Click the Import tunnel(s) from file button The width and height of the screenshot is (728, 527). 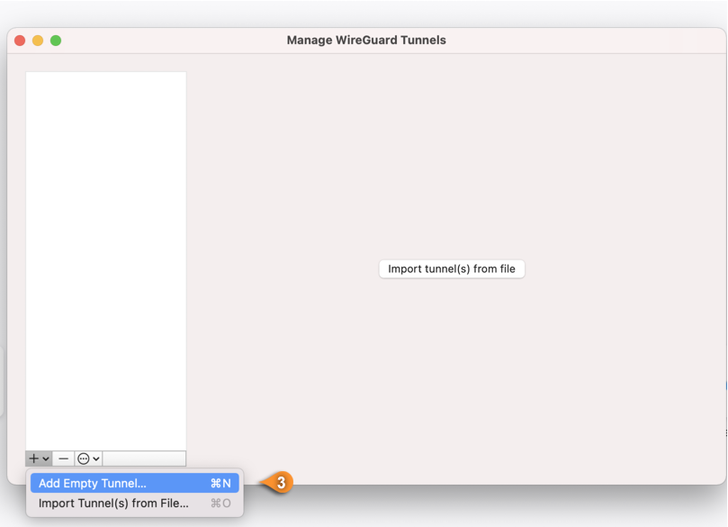pos(452,269)
